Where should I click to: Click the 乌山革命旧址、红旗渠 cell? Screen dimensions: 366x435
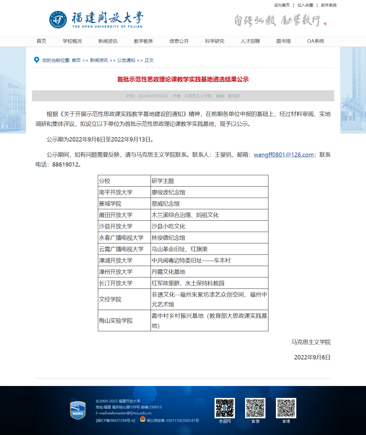click(x=209, y=249)
